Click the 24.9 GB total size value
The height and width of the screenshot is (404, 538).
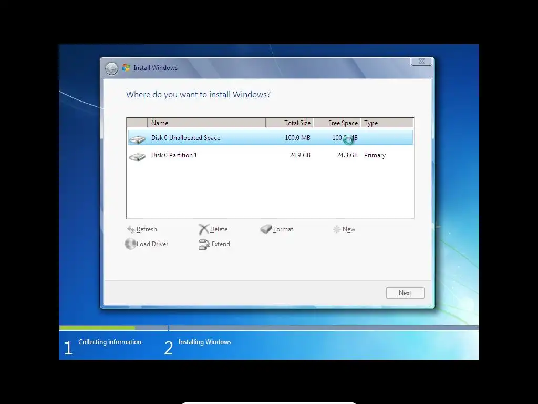pos(300,155)
